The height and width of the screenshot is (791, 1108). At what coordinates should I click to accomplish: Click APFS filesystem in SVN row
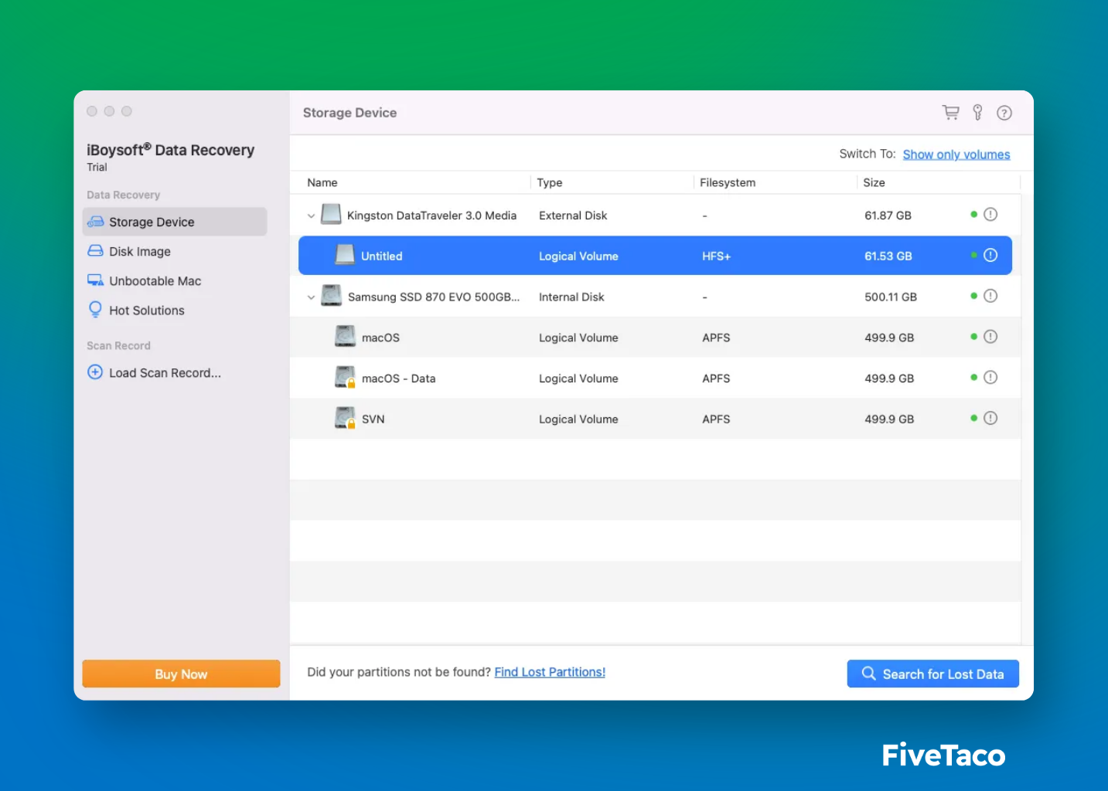(x=716, y=419)
